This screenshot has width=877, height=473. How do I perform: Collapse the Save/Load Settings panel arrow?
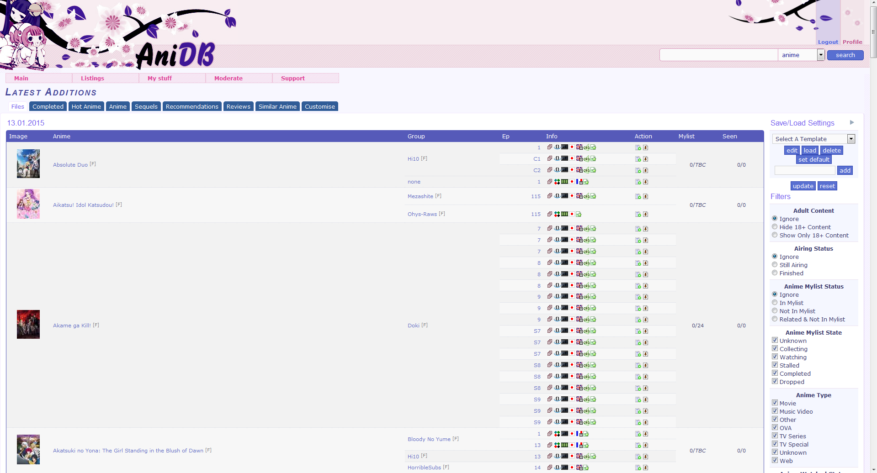tap(852, 122)
